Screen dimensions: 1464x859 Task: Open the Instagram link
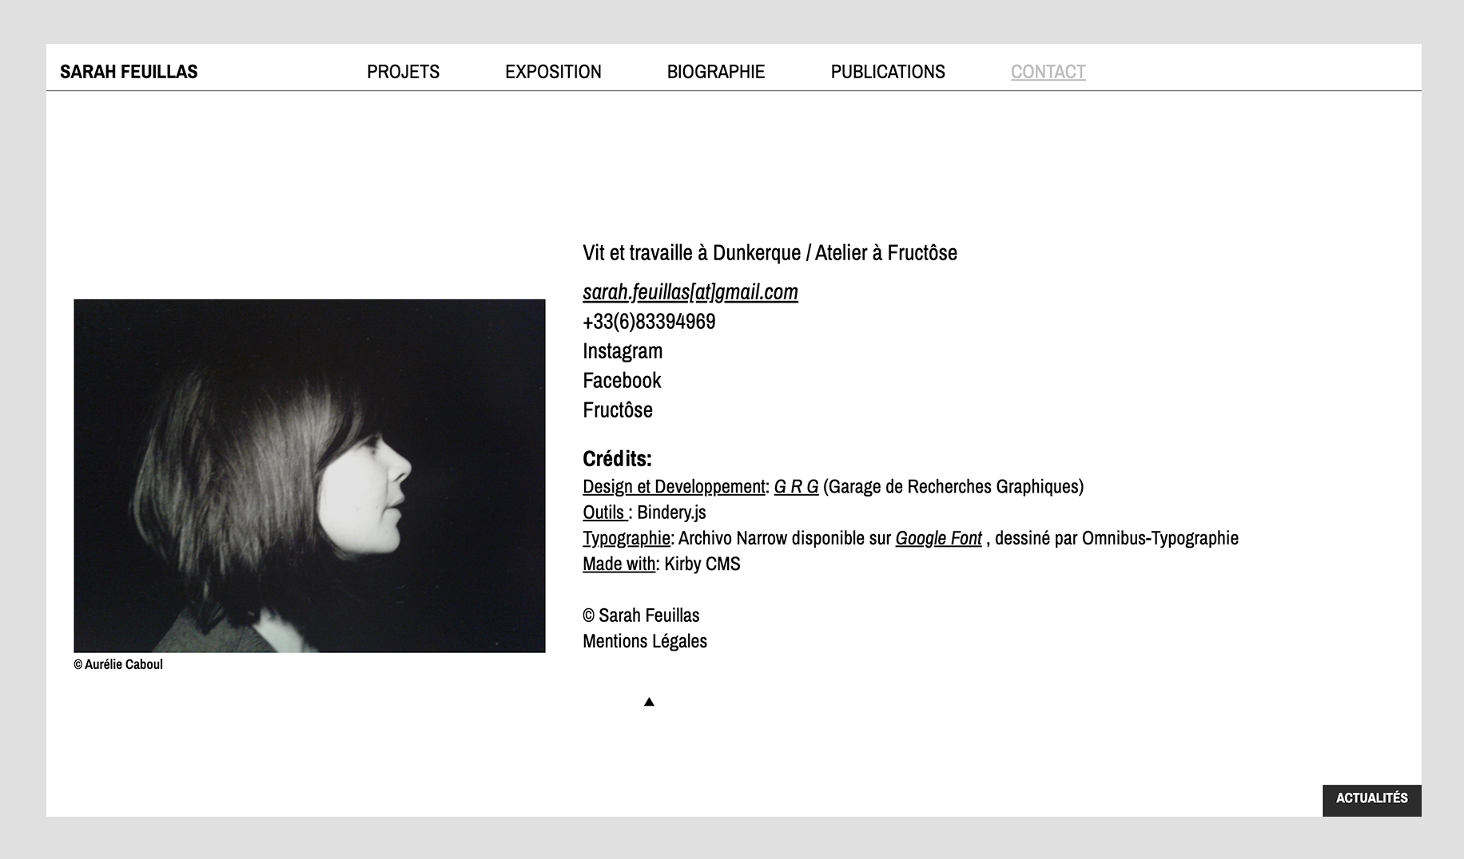[623, 350]
